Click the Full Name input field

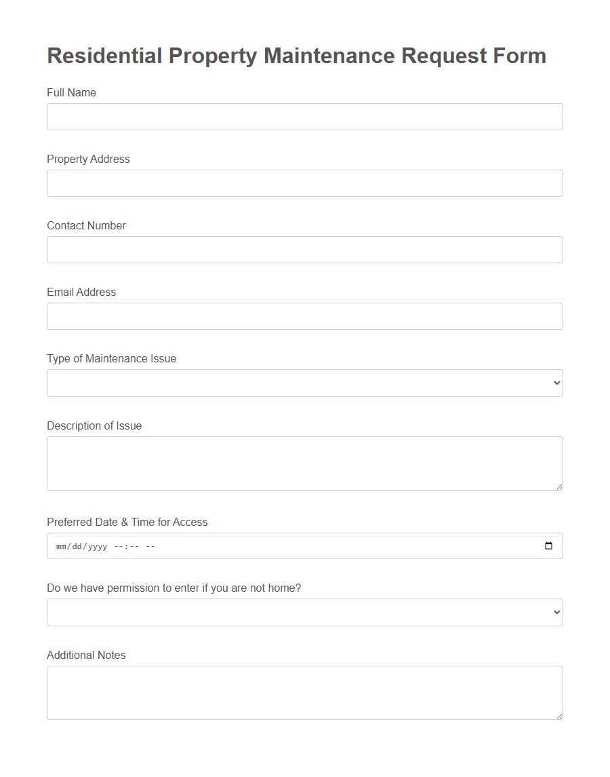coord(304,116)
